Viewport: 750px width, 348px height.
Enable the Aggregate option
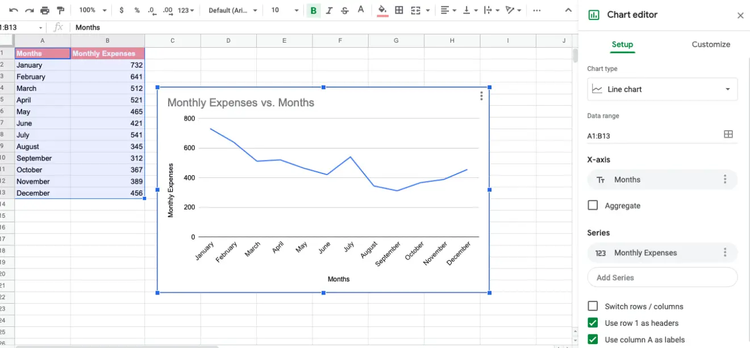(x=593, y=205)
